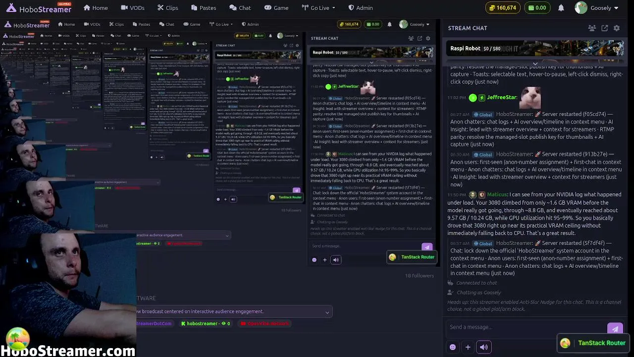This screenshot has width=634, height=357.
Task: Expand chevron below the nested preview Raspi Robot banner
Action: coord(371,62)
